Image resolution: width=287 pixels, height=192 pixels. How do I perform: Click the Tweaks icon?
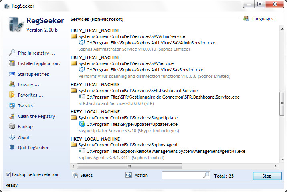(12, 105)
